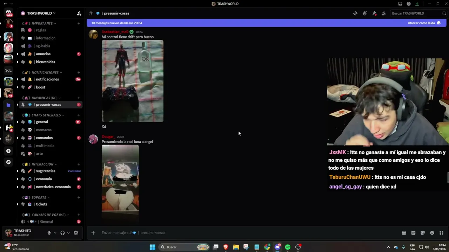This screenshot has width=449, height=252.
Task: Open the economia channel
Action: pyautogui.click(x=51, y=179)
